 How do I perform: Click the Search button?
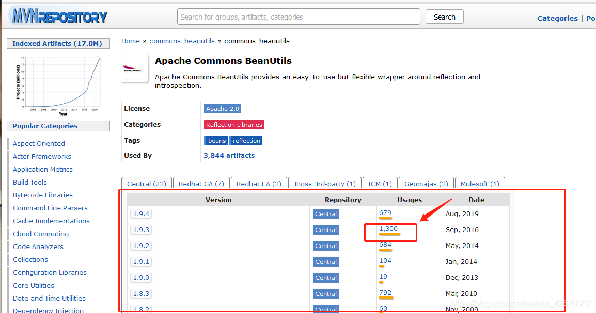(x=444, y=17)
